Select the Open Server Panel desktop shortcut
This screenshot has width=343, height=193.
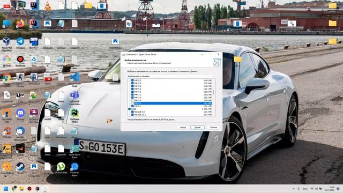[x=74, y=149]
